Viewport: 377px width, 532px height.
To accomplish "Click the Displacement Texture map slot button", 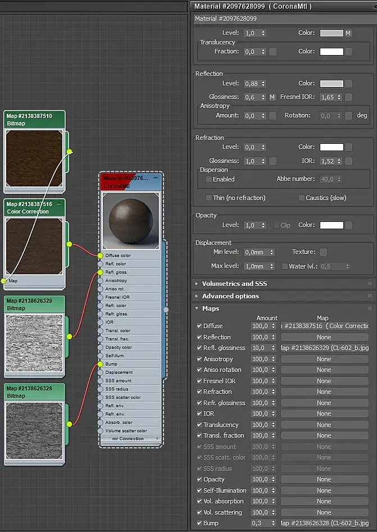I will [x=323, y=253].
